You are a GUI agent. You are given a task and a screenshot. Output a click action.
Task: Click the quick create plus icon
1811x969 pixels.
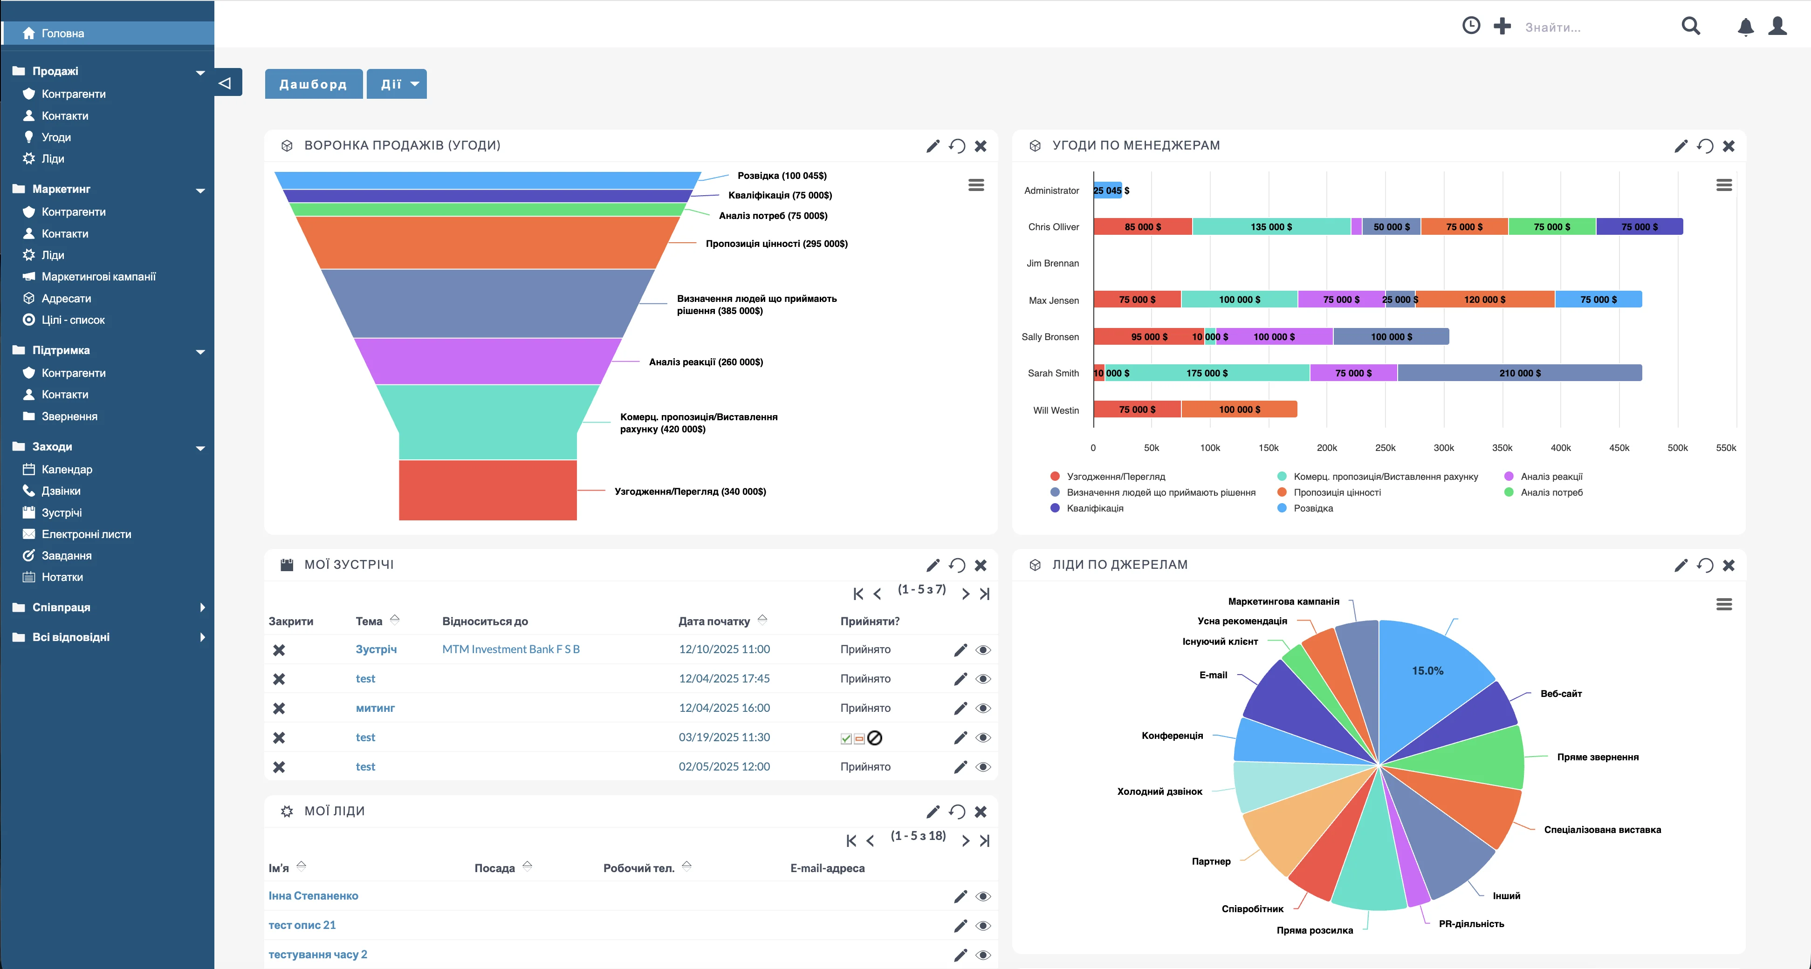[x=1502, y=26]
